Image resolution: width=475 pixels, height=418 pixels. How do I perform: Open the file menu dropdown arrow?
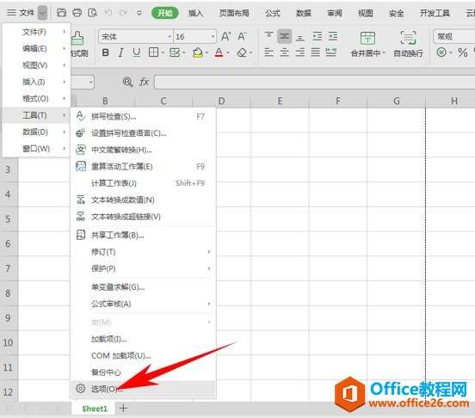pyautogui.click(x=42, y=13)
